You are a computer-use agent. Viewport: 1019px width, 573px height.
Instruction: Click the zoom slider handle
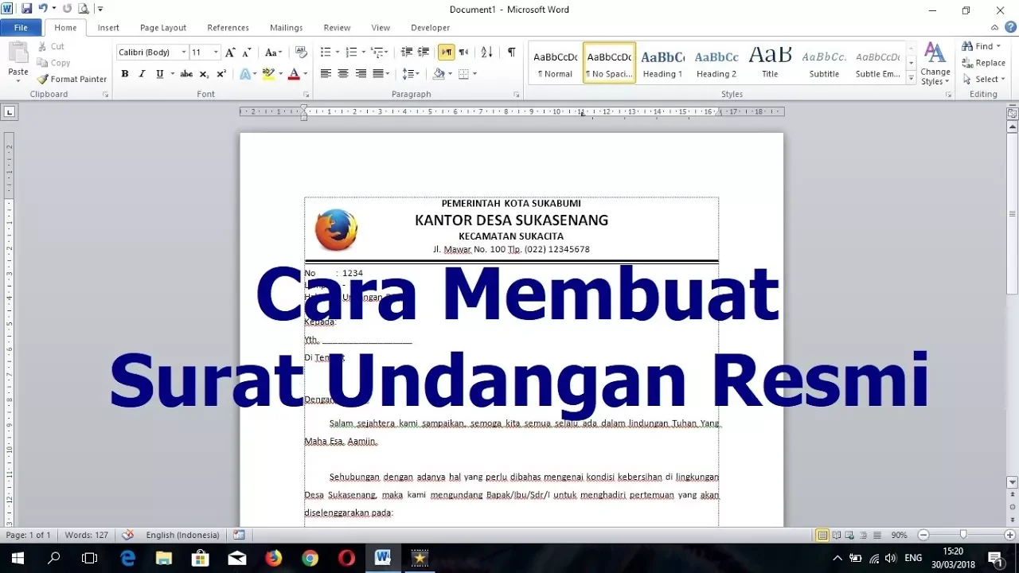click(x=963, y=535)
